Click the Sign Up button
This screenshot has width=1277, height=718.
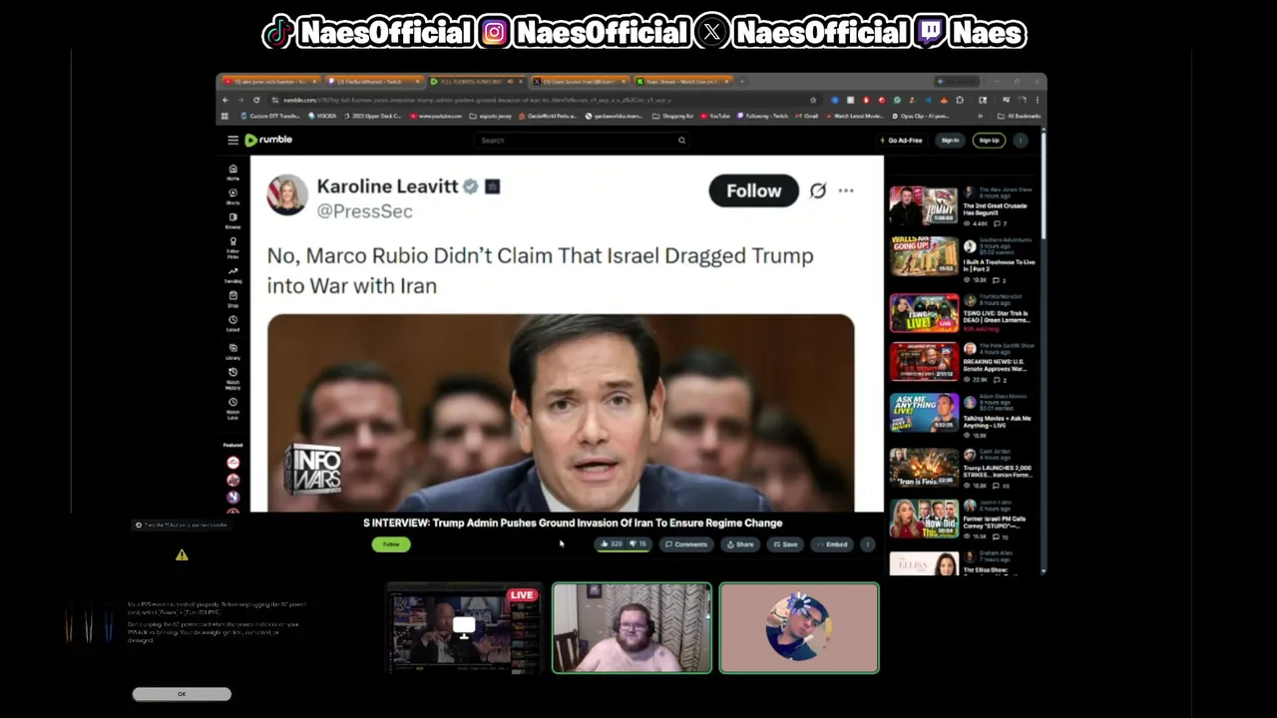coord(989,141)
